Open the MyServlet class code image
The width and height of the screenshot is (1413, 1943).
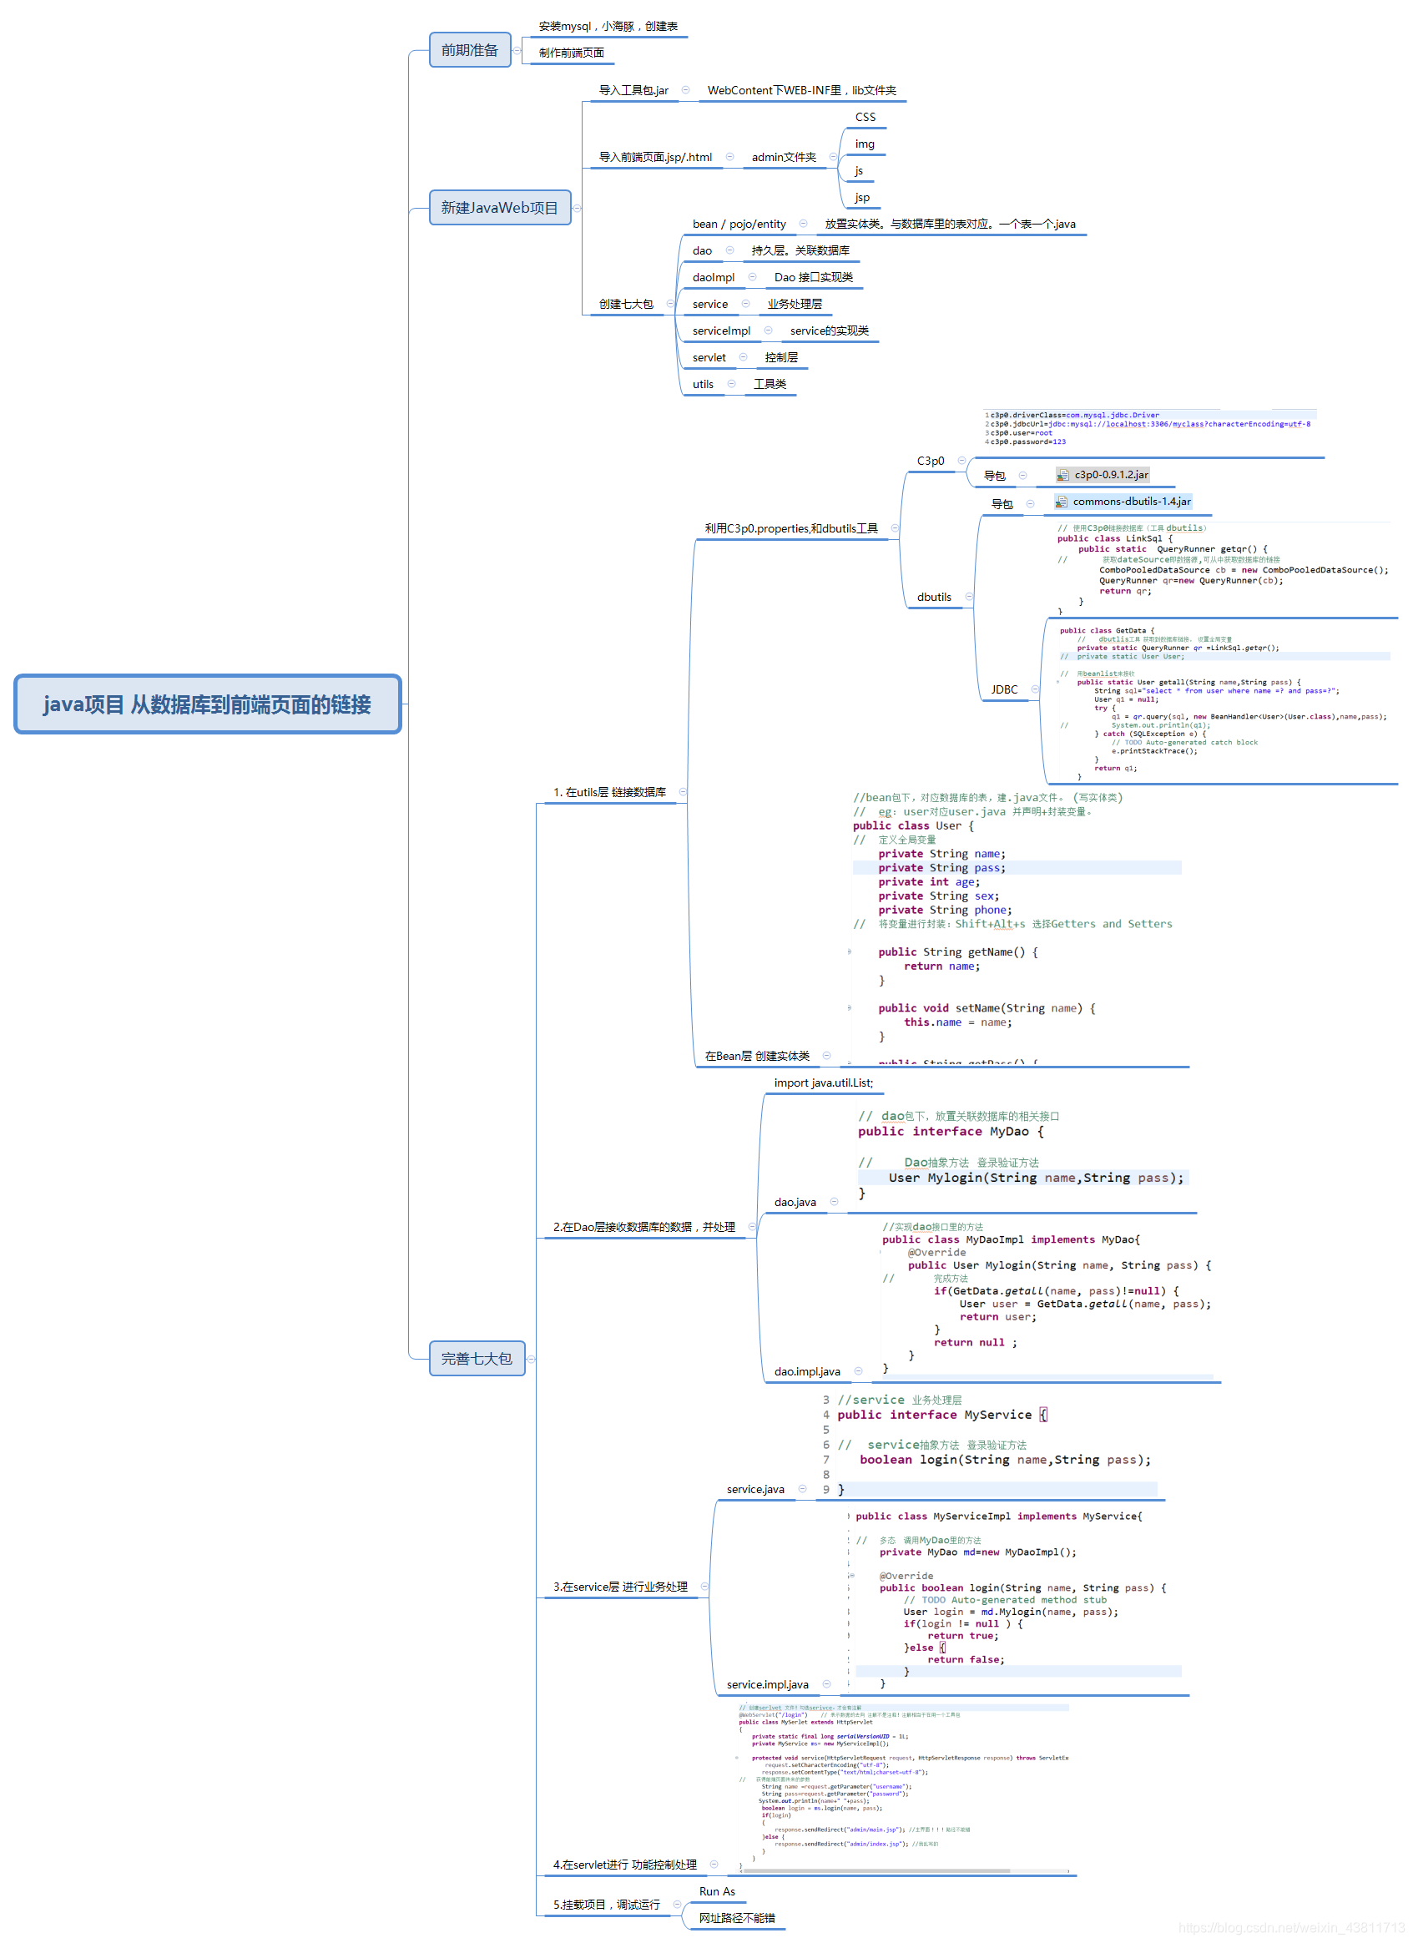click(903, 1786)
